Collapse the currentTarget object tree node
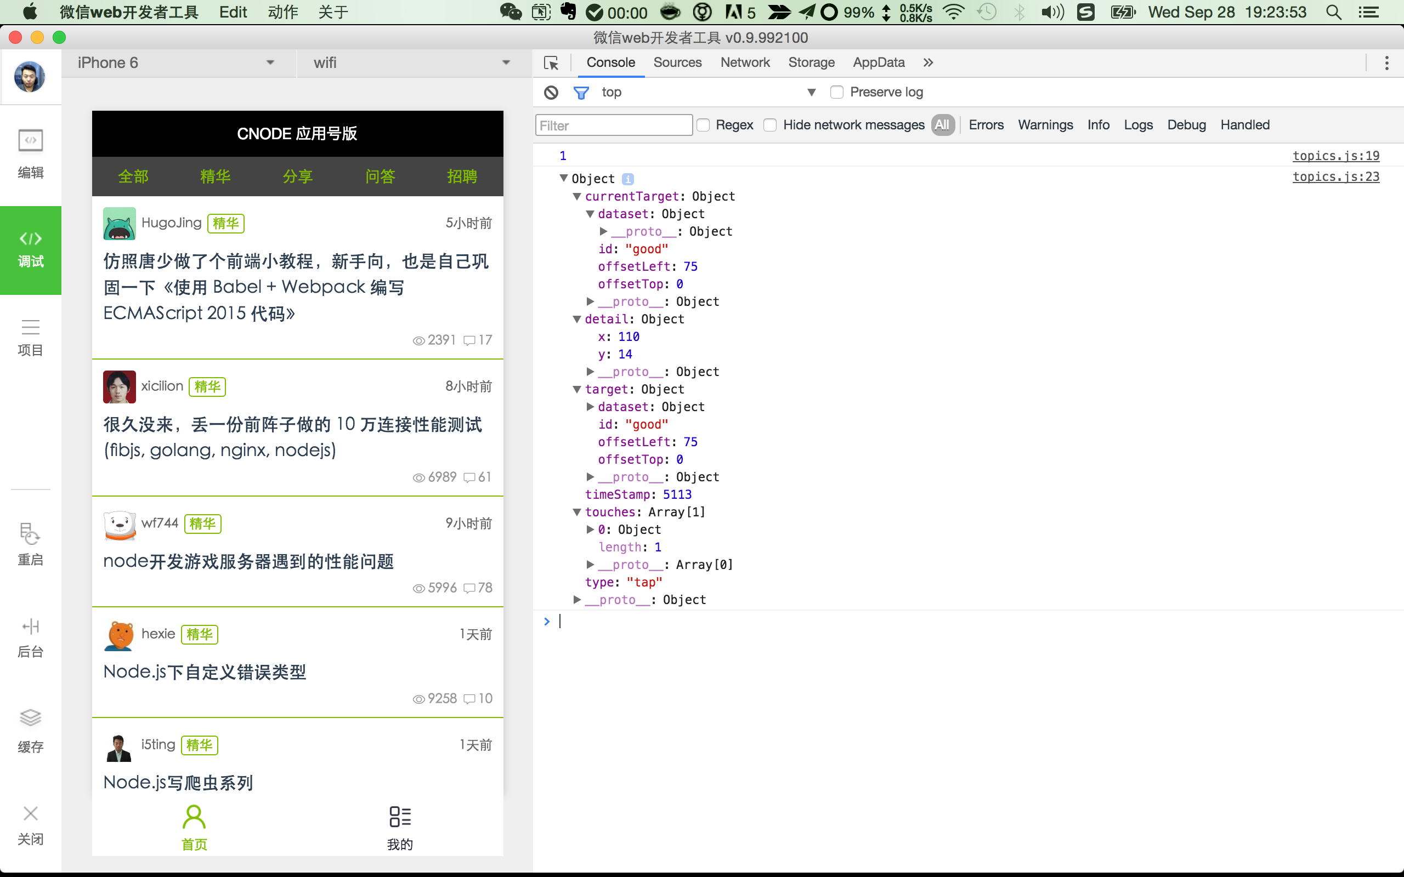1404x877 pixels. tap(578, 197)
